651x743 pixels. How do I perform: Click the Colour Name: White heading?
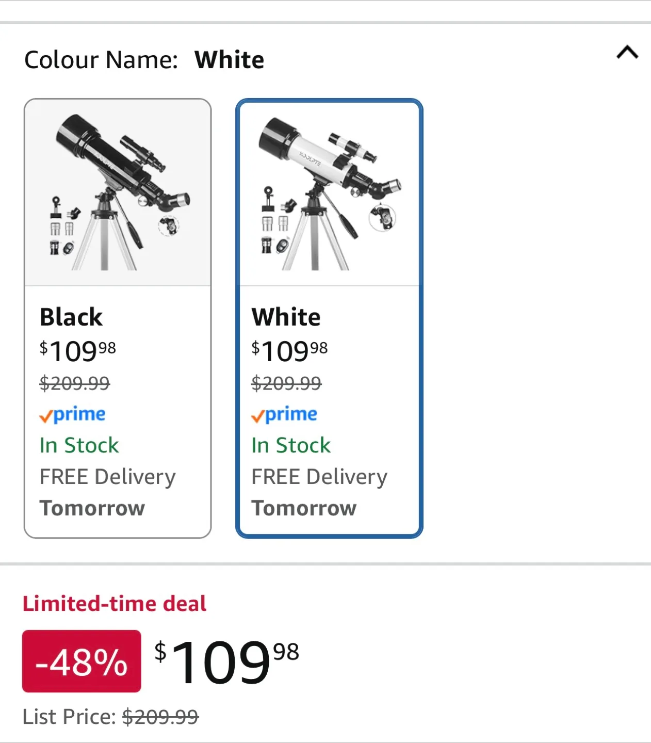pyautogui.click(x=144, y=60)
